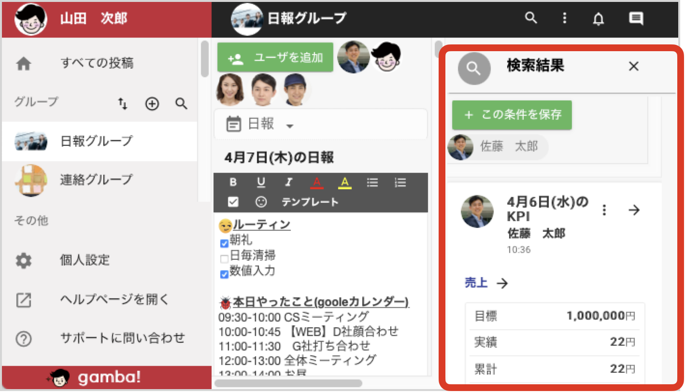Click the sort groups arrows icon
685x392 pixels.
point(123,103)
